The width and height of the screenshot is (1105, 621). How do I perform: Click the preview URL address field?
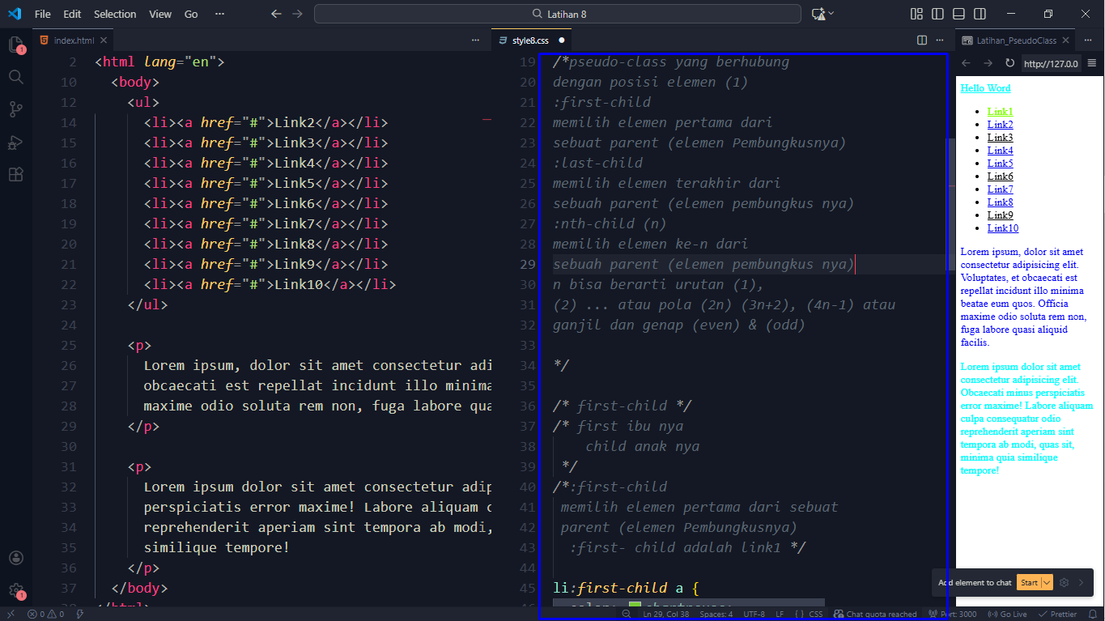coord(1050,63)
